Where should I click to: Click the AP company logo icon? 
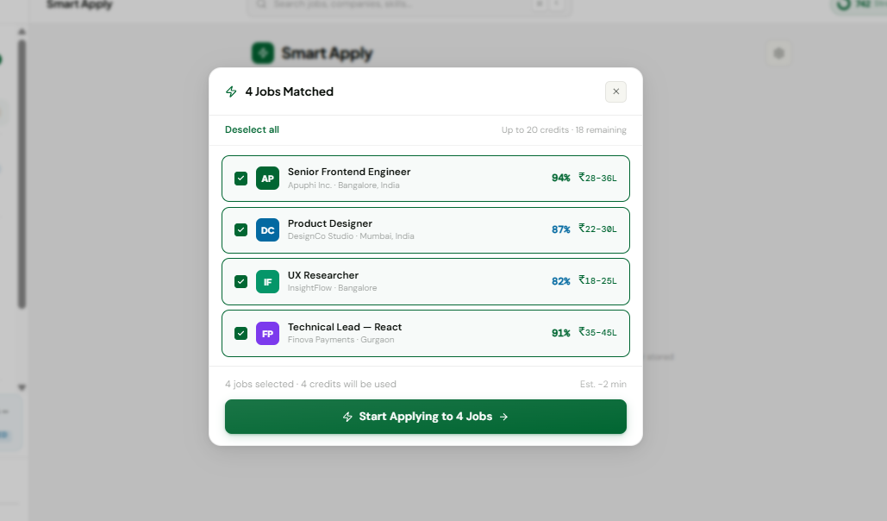(267, 179)
